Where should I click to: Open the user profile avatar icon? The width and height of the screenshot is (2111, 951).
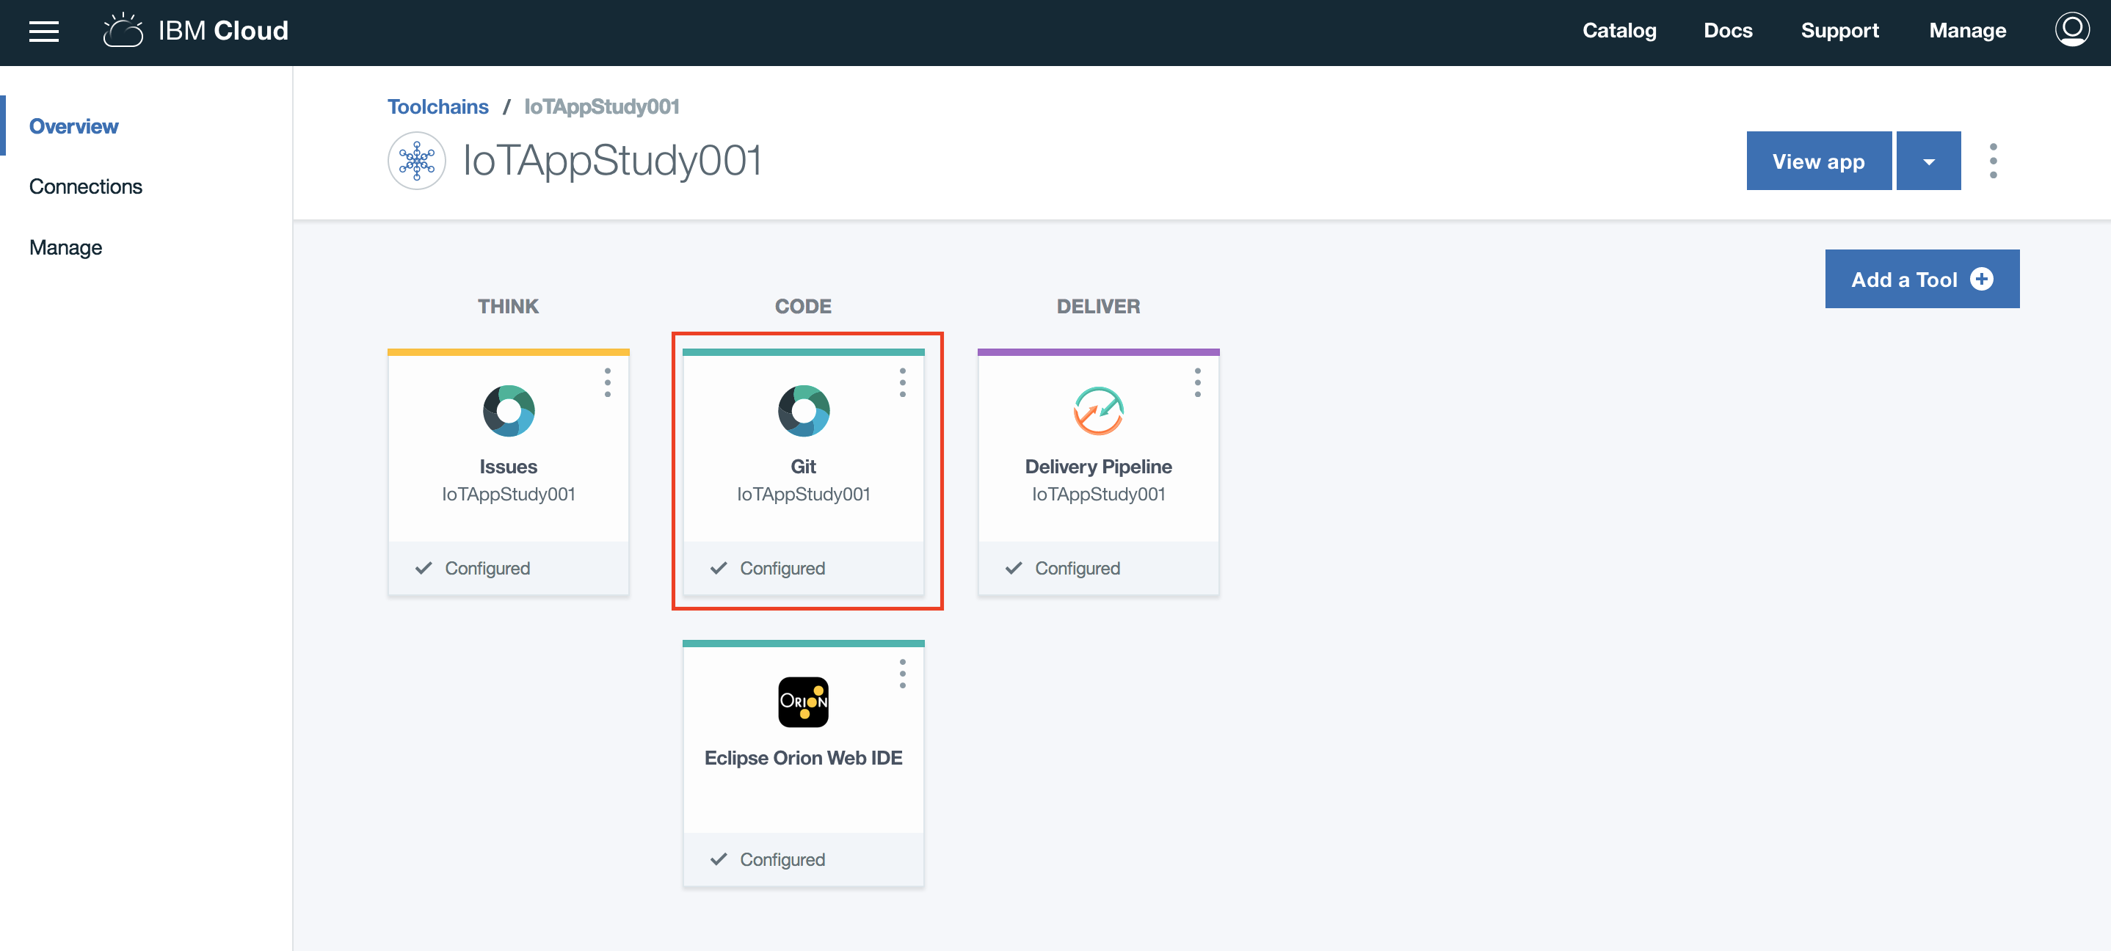2071,30
